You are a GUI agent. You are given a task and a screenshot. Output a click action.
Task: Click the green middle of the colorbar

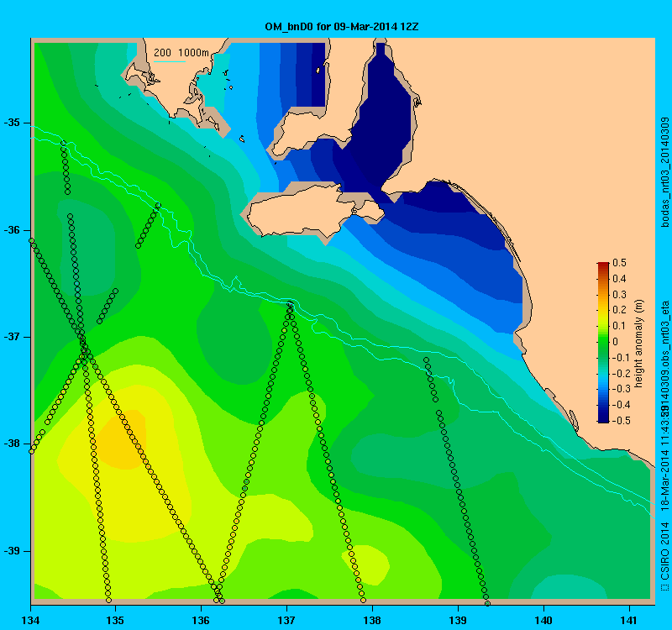(603, 343)
